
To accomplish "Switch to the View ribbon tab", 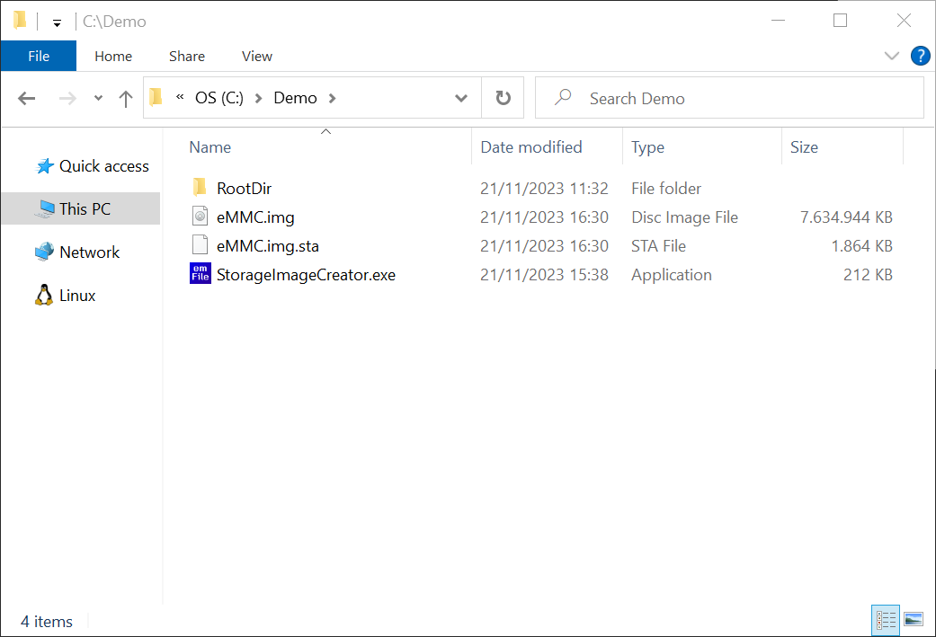I will pos(256,56).
